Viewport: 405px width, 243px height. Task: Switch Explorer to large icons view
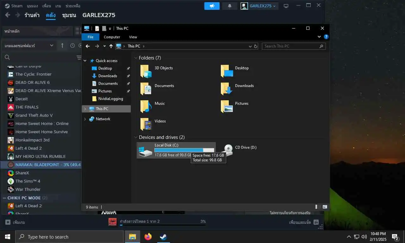pyautogui.click(x=325, y=207)
